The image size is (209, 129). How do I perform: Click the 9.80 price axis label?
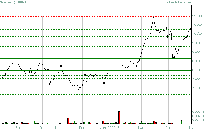click(196, 43)
